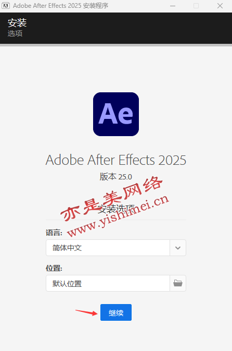Click the 安装 header title
Image resolution: width=232 pixels, height=351 pixels.
click(x=17, y=23)
